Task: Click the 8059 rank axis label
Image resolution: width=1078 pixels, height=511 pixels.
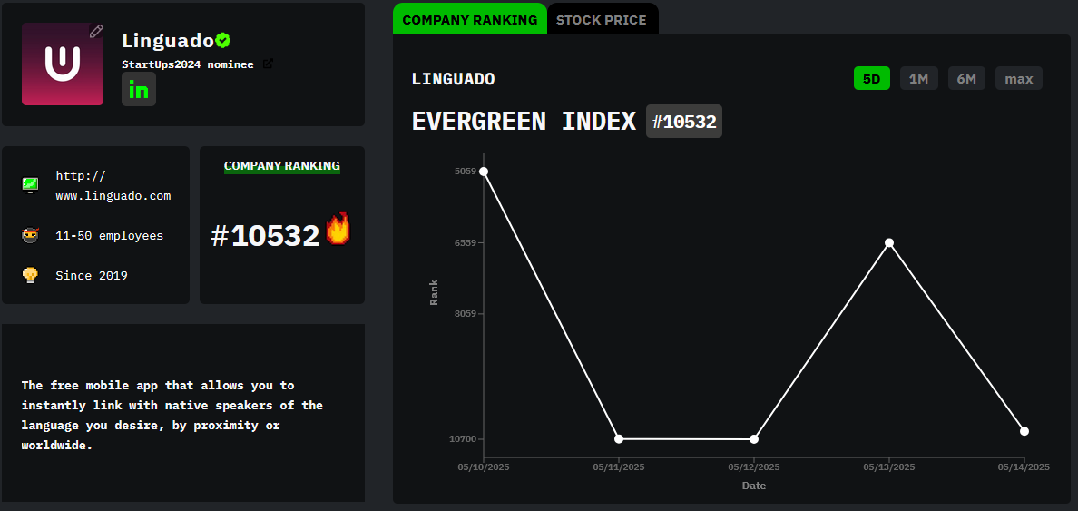Action: pos(465,313)
